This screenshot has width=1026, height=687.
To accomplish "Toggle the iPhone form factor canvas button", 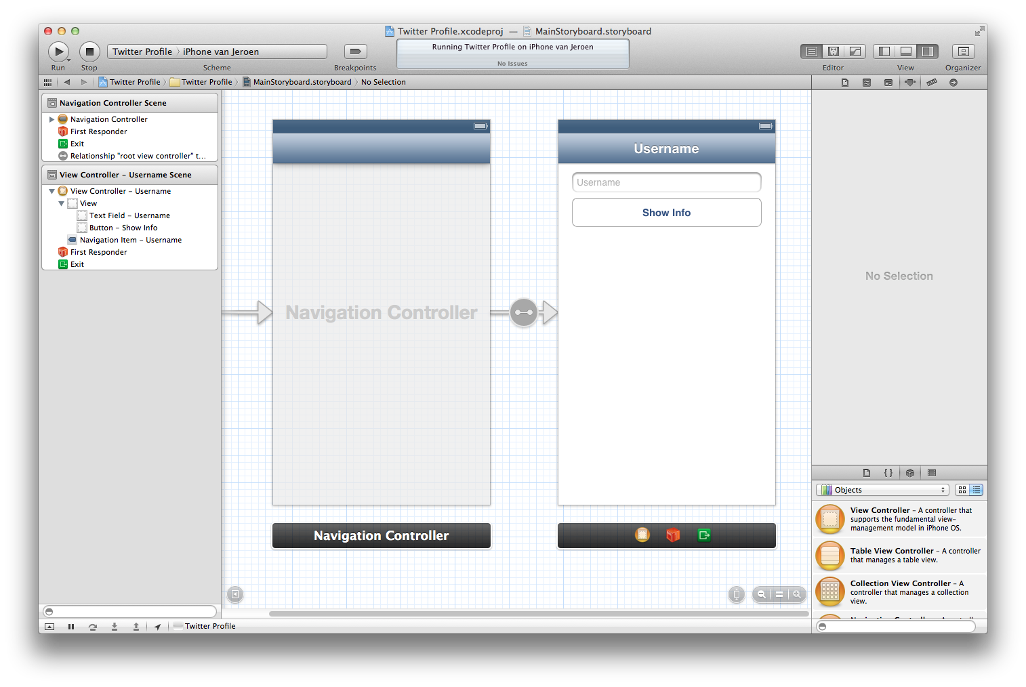I will (737, 594).
